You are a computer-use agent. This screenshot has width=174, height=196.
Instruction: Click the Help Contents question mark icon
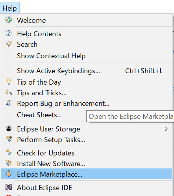[x=9, y=33]
